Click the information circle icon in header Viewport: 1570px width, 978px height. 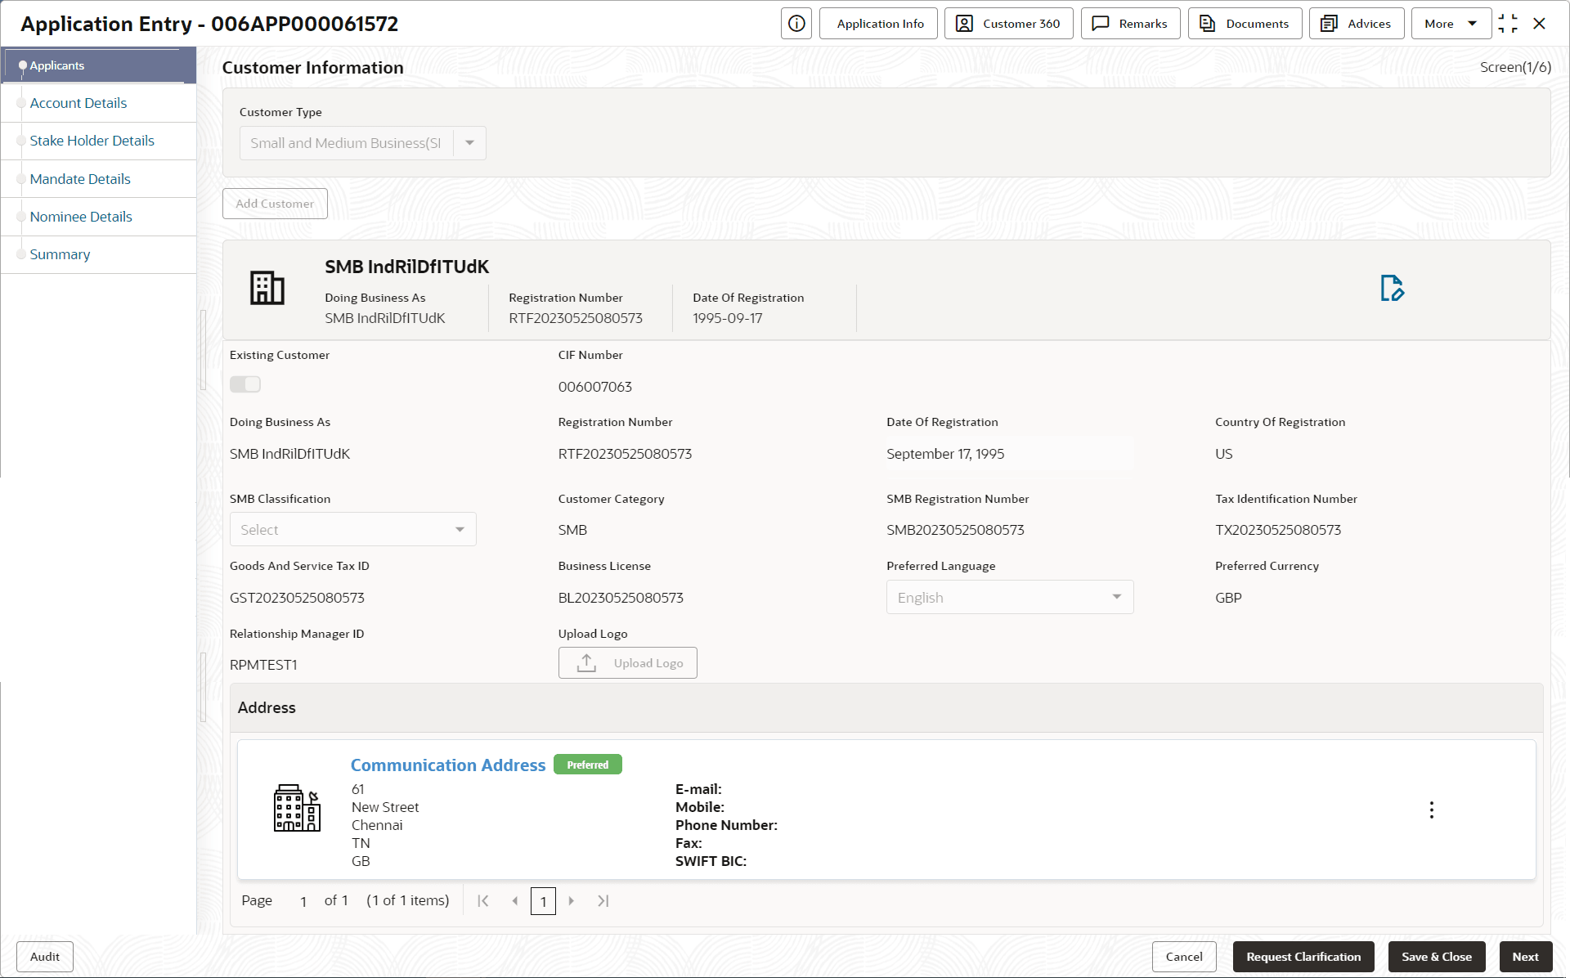pos(796,24)
